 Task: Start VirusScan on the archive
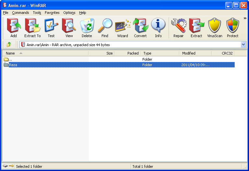(x=215, y=27)
